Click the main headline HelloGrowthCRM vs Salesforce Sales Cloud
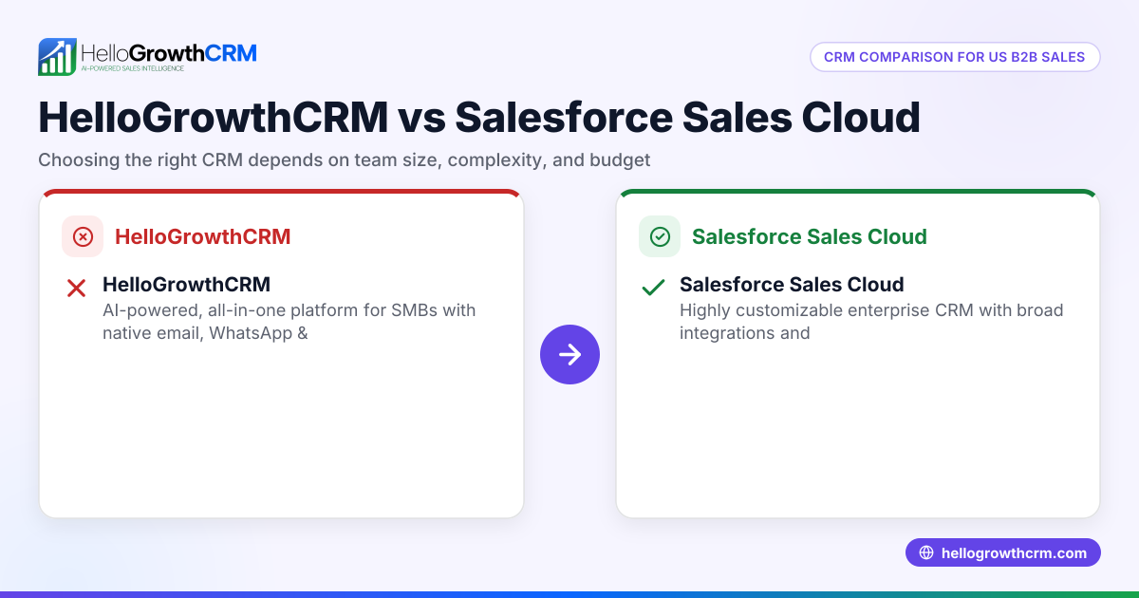The image size is (1139, 598). click(x=479, y=118)
